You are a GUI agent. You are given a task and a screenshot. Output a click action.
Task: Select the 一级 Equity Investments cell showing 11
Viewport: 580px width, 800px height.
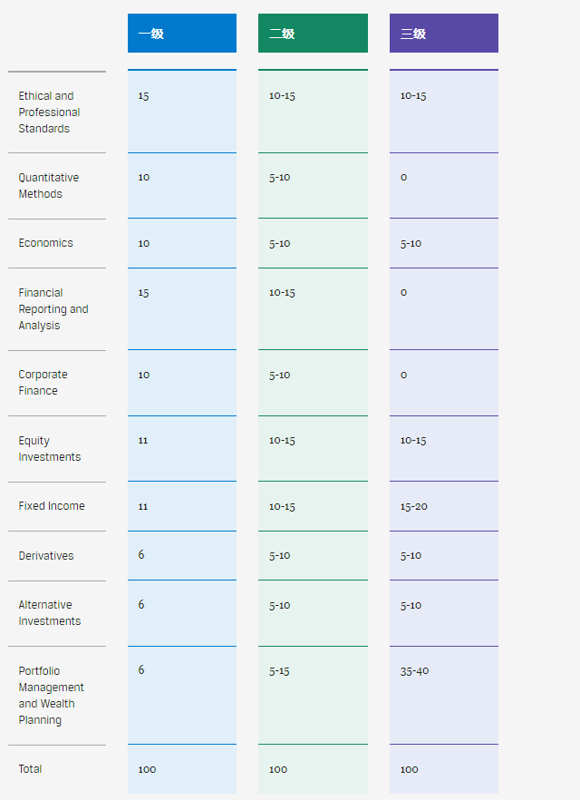144,440
